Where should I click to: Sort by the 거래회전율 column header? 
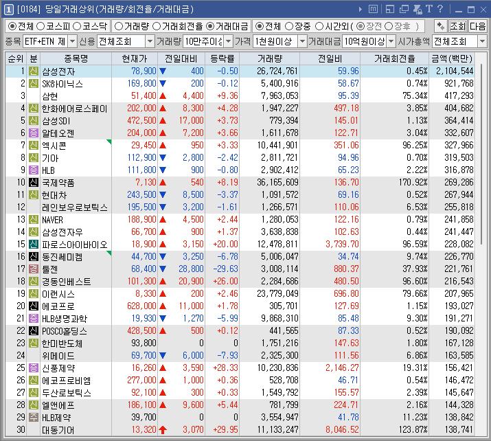tap(395, 58)
